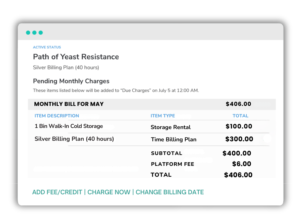
Task: Click the ACTIVE STATUS label
Action: click(x=47, y=47)
